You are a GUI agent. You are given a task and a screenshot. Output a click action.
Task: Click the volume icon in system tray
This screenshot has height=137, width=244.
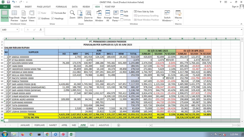tap(224, 134)
